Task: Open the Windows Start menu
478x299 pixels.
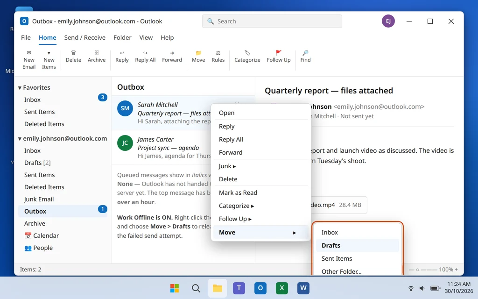Action: (175, 288)
